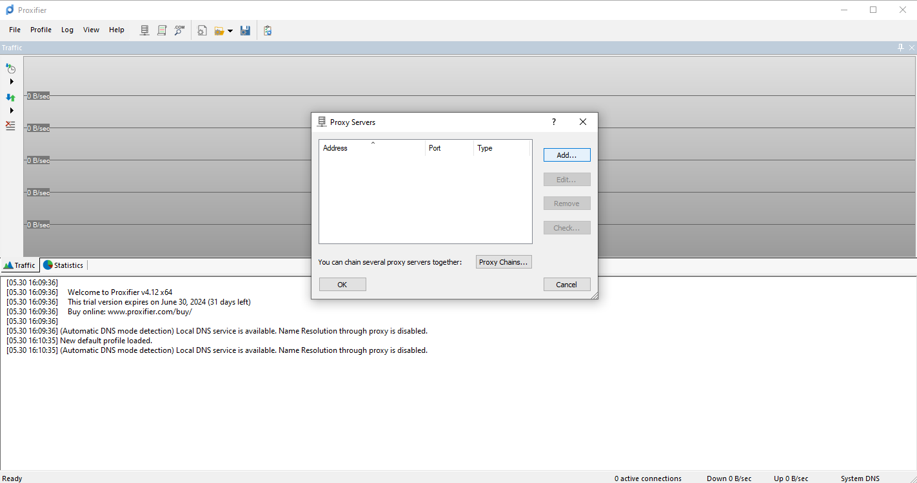The height and width of the screenshot is (483, 917).
Task: Open the View menu
Action: (91, 30)
